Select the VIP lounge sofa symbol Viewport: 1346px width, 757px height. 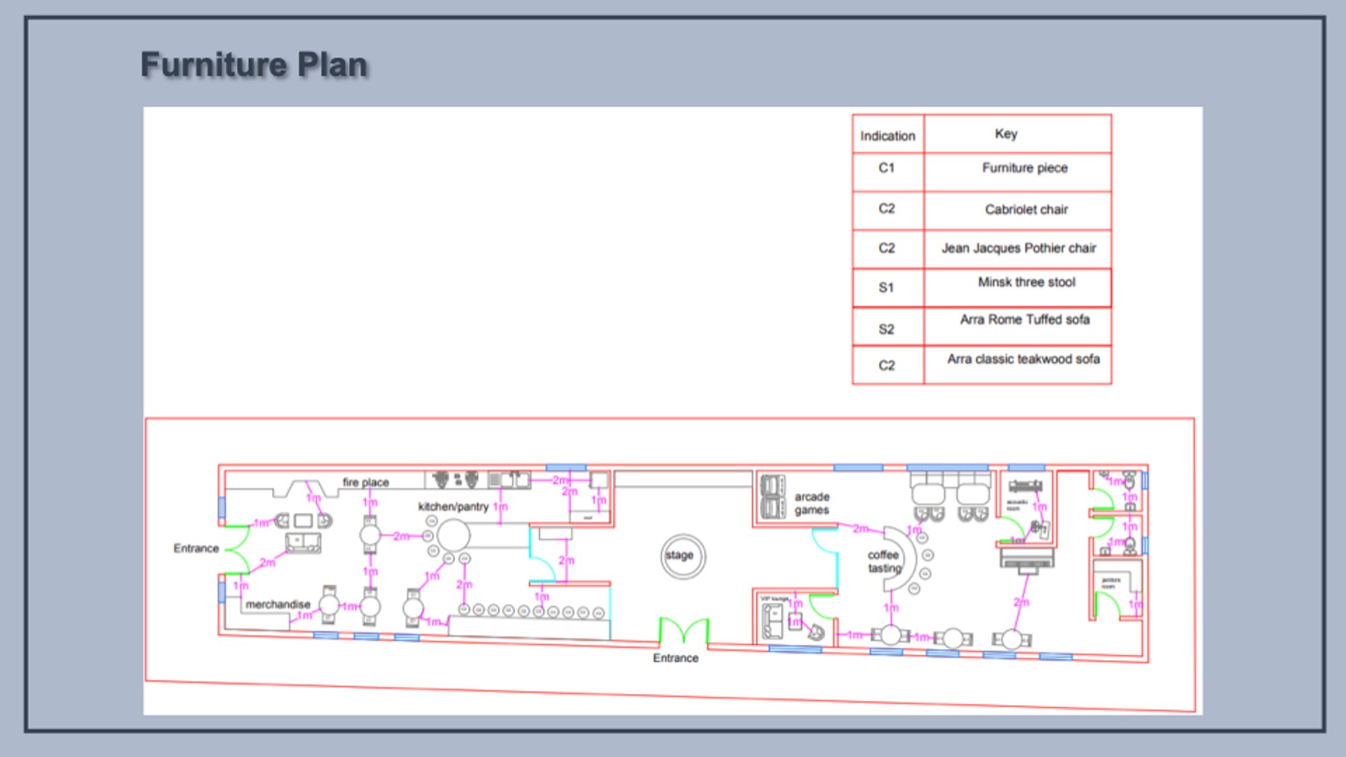[x=773, y=621]
